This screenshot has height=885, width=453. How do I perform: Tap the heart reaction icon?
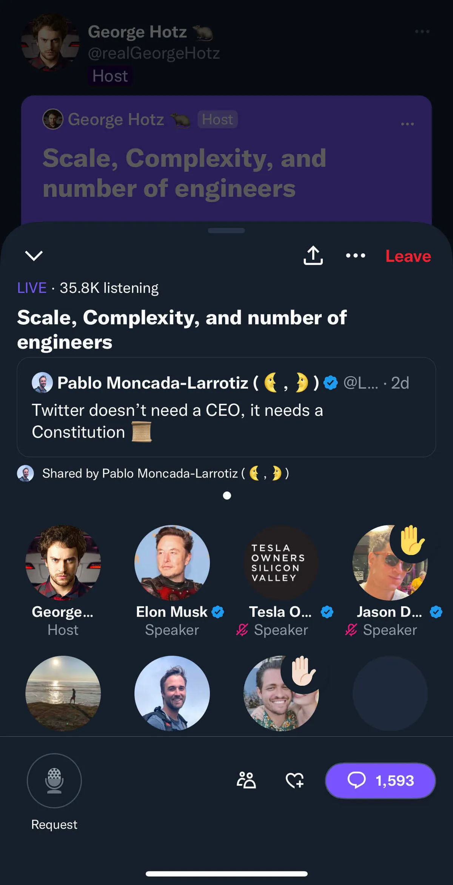coord(294,780)
